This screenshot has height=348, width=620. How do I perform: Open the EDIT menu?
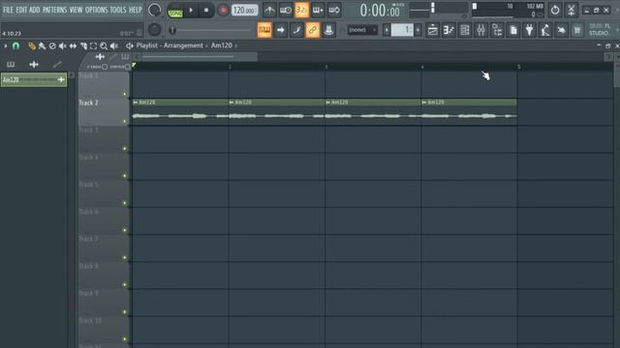[x=21, y=10]
